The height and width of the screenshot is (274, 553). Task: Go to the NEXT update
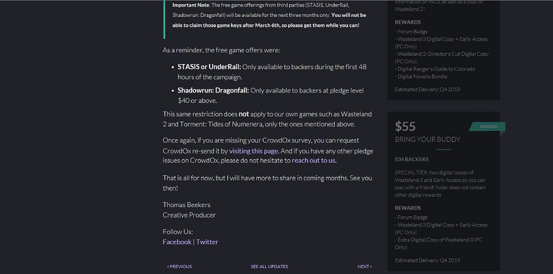pyautogui.click(x=364, y=266)
